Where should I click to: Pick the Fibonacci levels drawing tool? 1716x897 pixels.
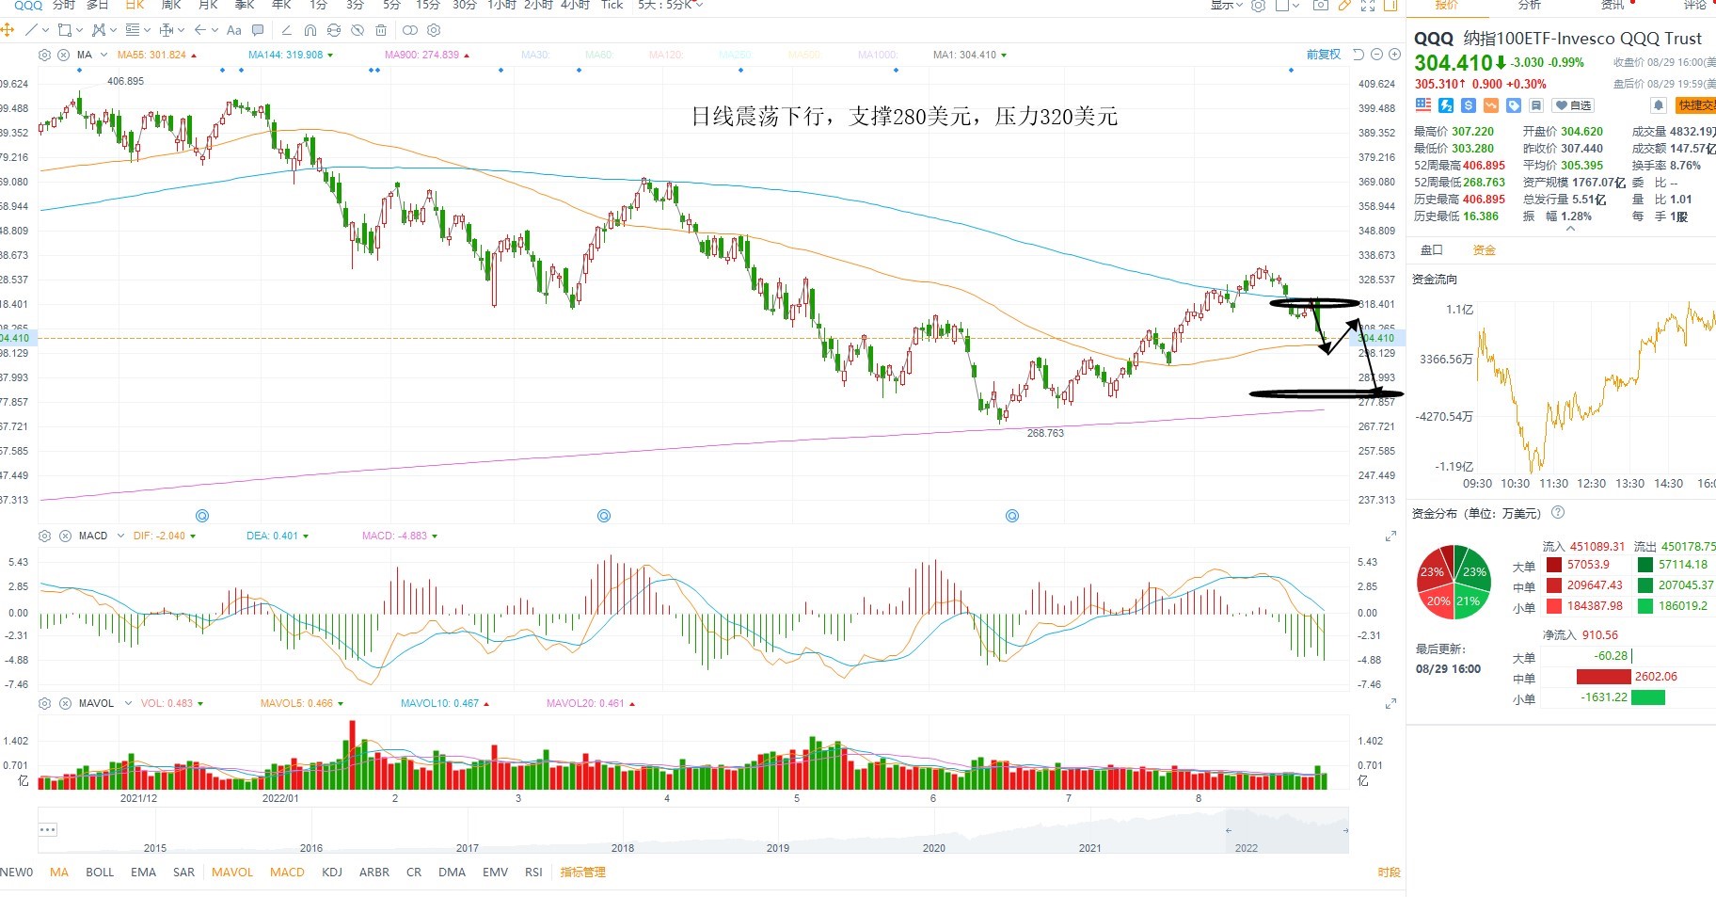[133, 30]
